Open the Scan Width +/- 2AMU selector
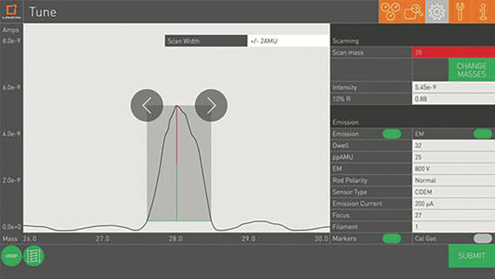This screenshot has height=279, width=495. click(288, 41)
